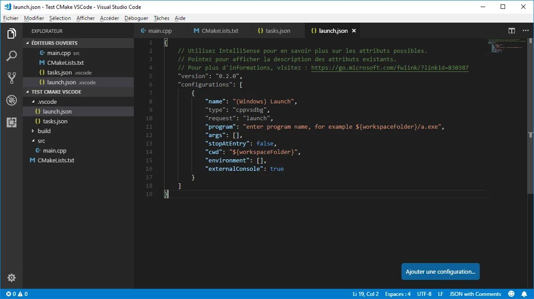Follow the go.microsoft.com fwlink URL

coord(389,67)
